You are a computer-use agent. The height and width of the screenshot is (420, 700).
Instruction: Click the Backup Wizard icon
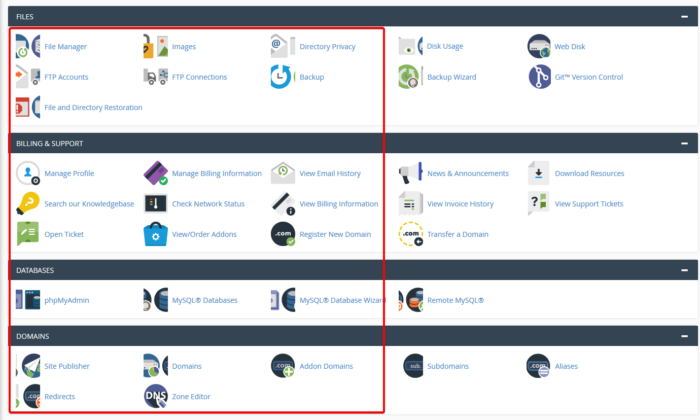coord(410,77)
